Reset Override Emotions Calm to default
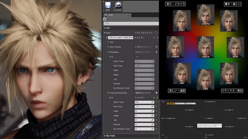248x139 pixels. (x=156, y=111)
